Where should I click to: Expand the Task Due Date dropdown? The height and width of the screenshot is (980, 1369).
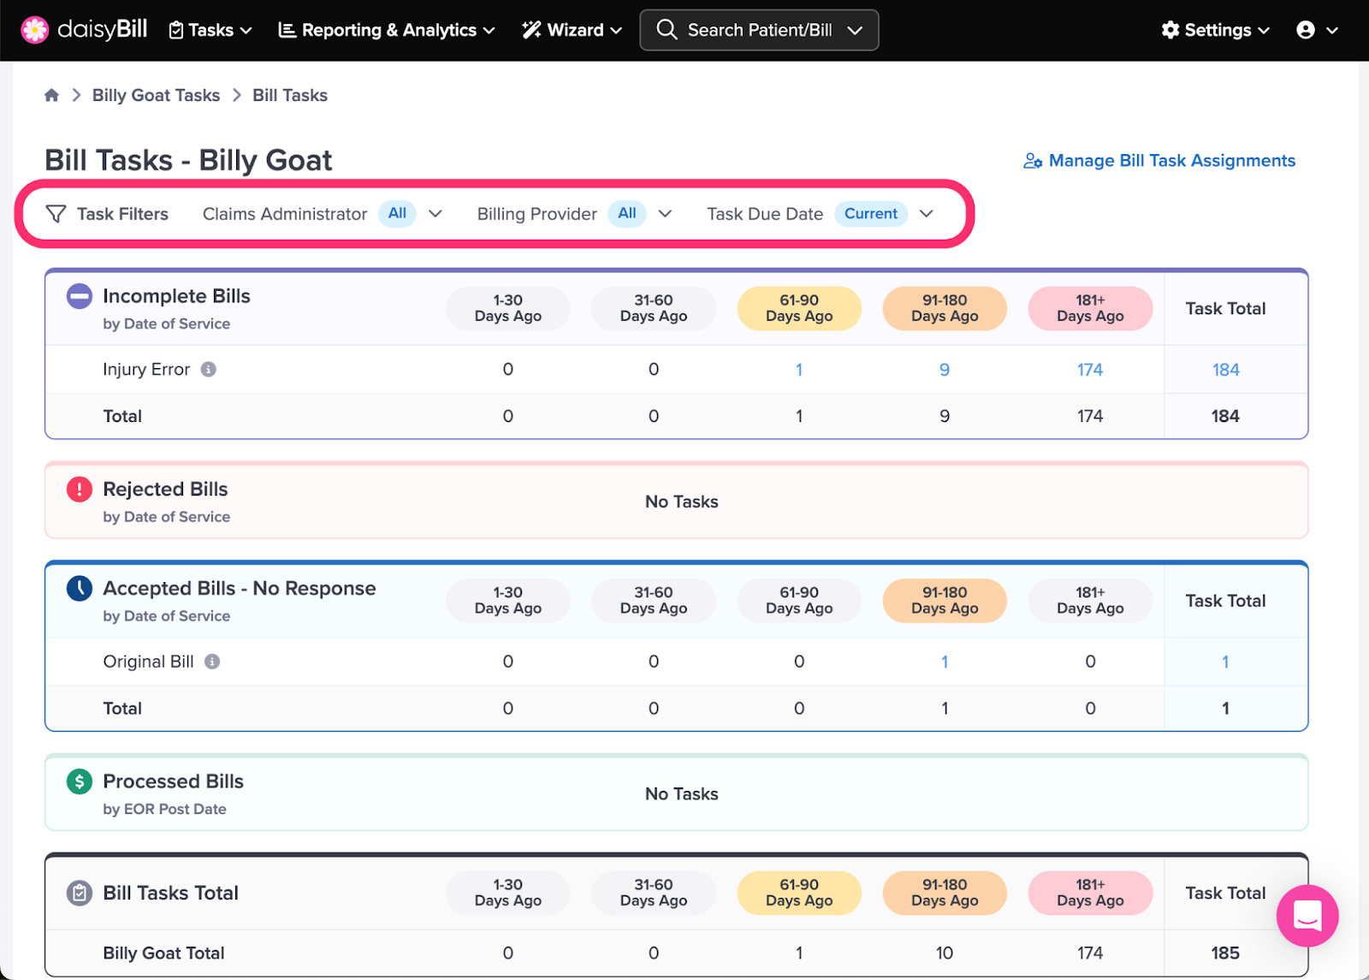tap(927, 214)
